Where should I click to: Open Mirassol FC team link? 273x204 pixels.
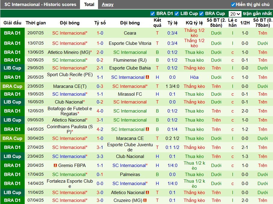click(x=130, y=94)
